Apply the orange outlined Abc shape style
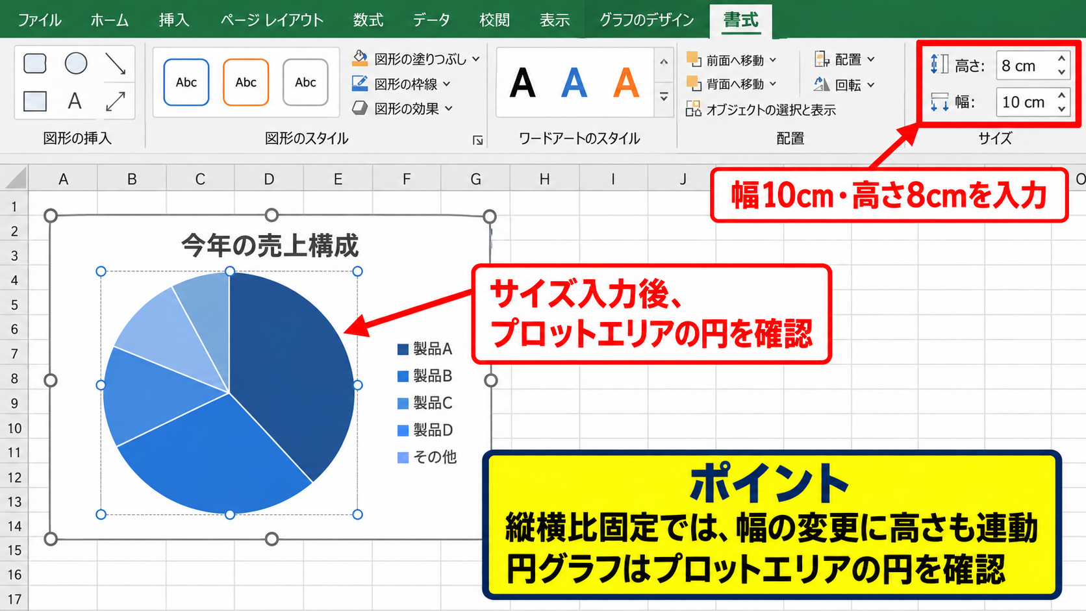Viewport: 1086px width, 611px height. pos(246,82)
